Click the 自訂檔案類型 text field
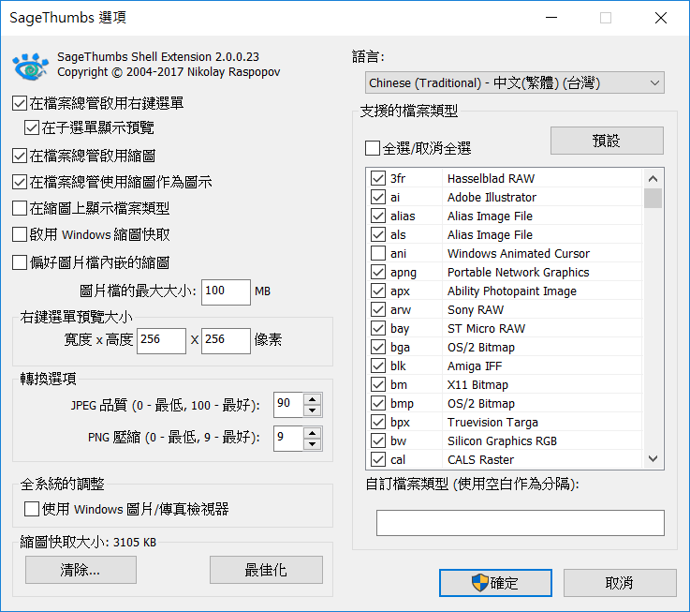This screenshot has width=690, height=612. (521, 523)
